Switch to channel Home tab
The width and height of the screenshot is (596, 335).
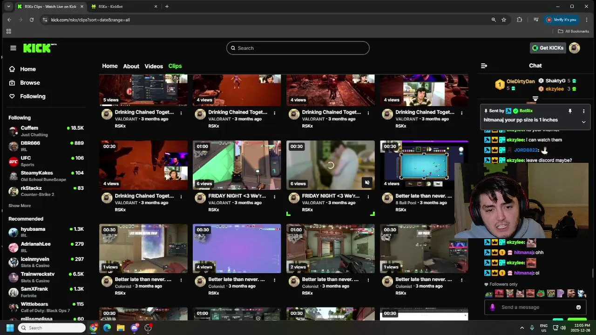click(x=110, y=66)
